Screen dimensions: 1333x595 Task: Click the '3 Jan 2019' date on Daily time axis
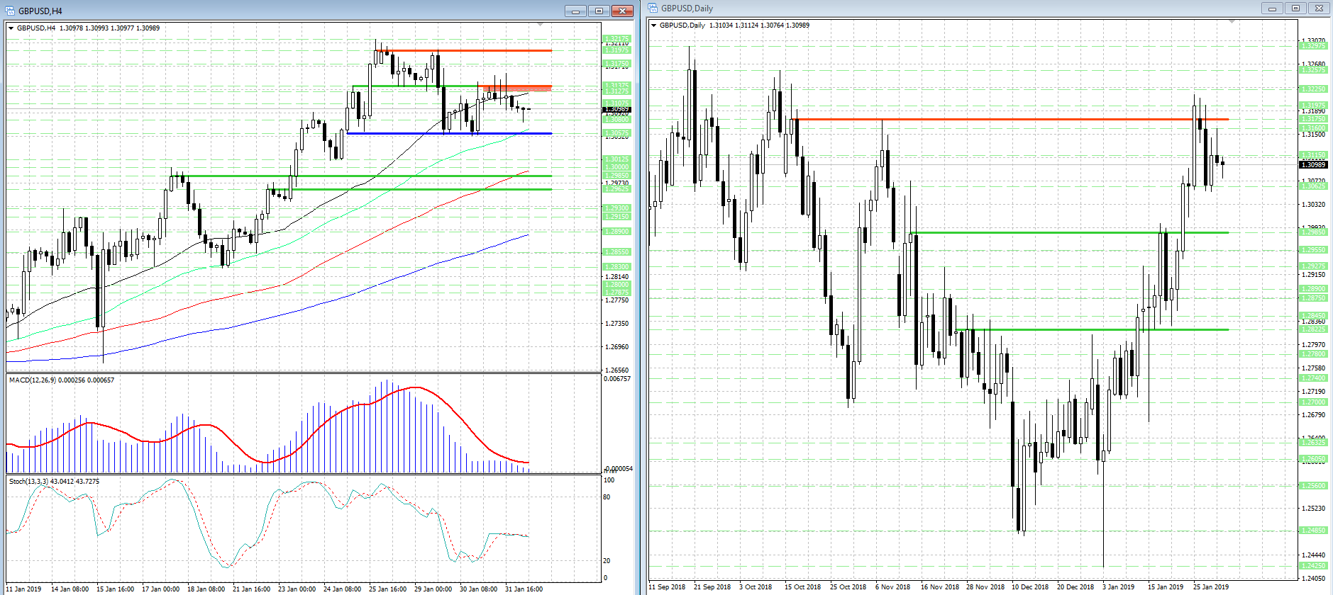(x=1119, y=587)
